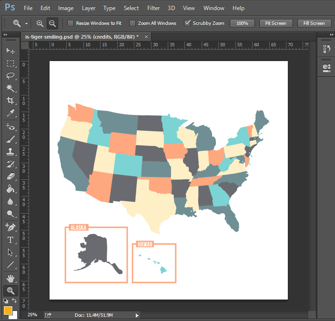Open the Zoom tool preset picker dropdown
335x321 pixels.
click(26, 23)
